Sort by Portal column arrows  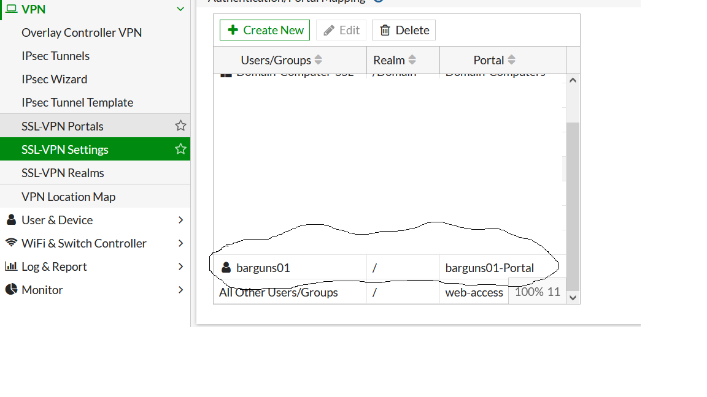tap(511, 60)
